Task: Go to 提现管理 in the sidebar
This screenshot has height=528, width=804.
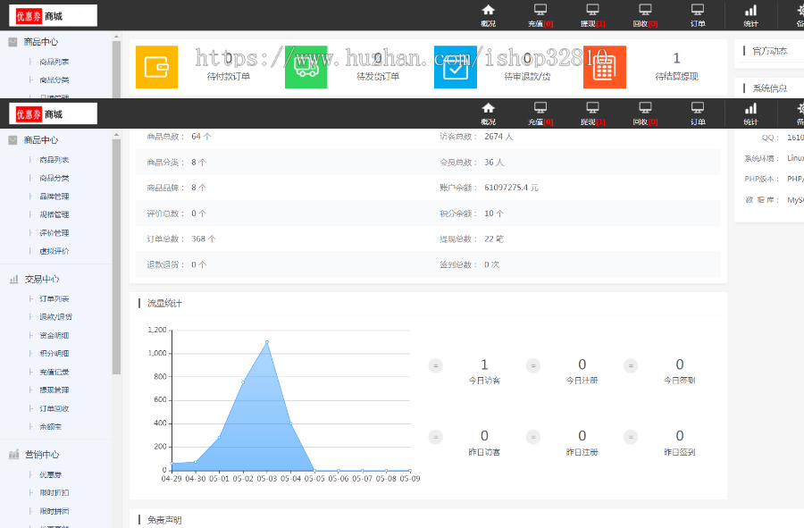Action: pos(54,390)
